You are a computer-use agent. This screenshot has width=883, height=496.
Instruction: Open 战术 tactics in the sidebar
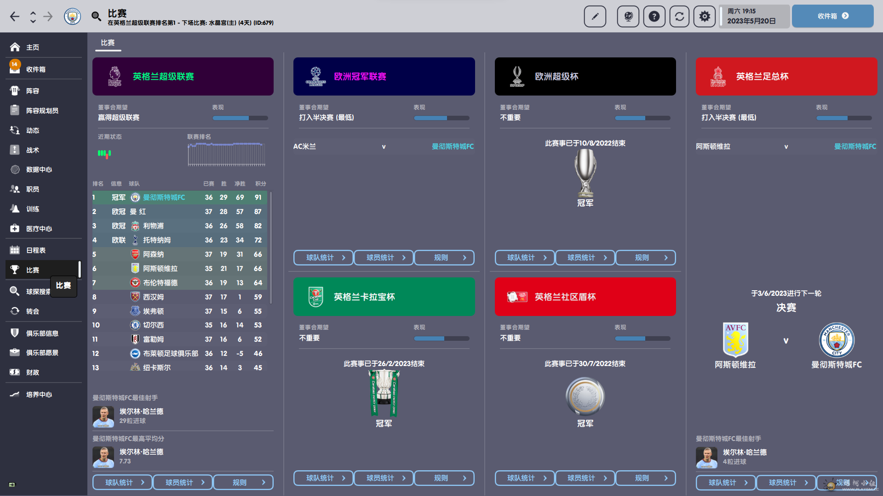pos(32,150)
